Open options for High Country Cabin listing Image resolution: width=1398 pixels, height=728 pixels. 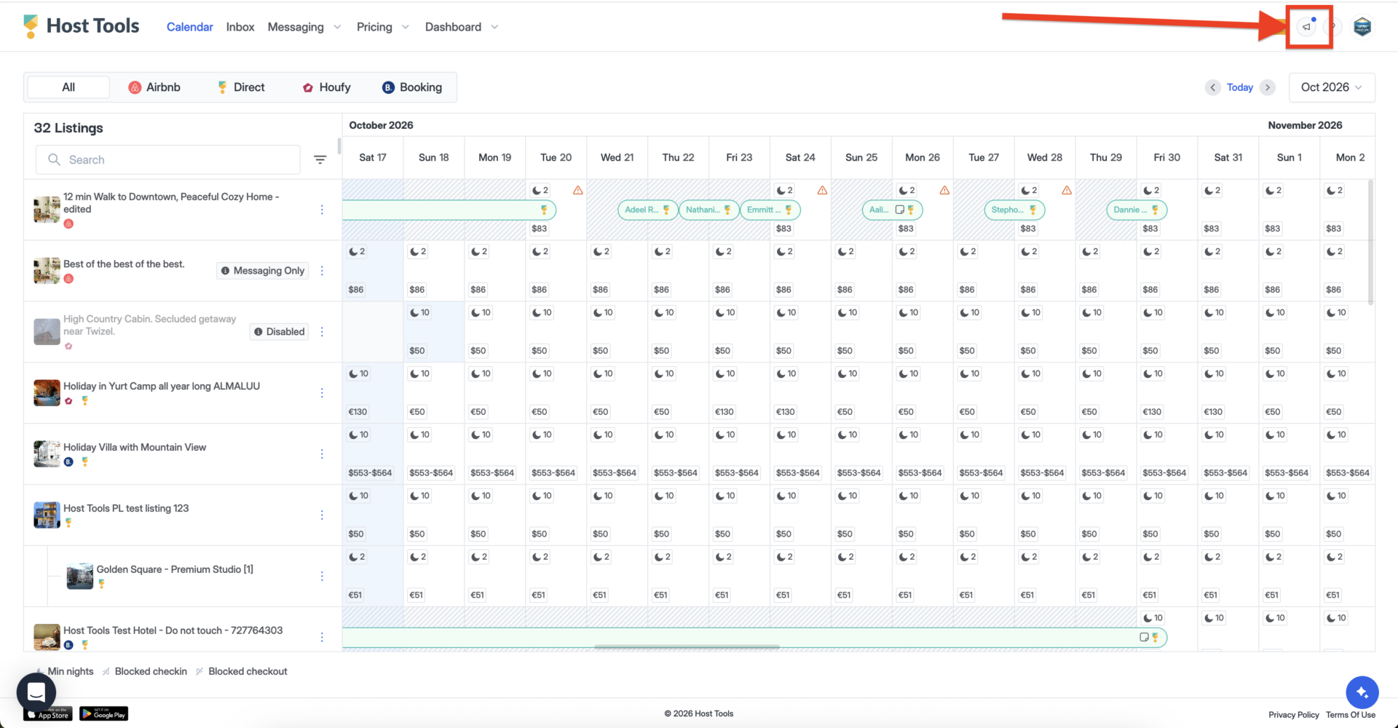click(322, 332)
